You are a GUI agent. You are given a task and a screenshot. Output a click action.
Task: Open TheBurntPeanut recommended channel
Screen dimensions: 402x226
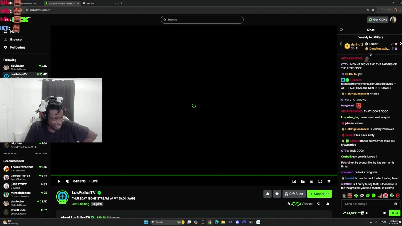pos(25,169)
